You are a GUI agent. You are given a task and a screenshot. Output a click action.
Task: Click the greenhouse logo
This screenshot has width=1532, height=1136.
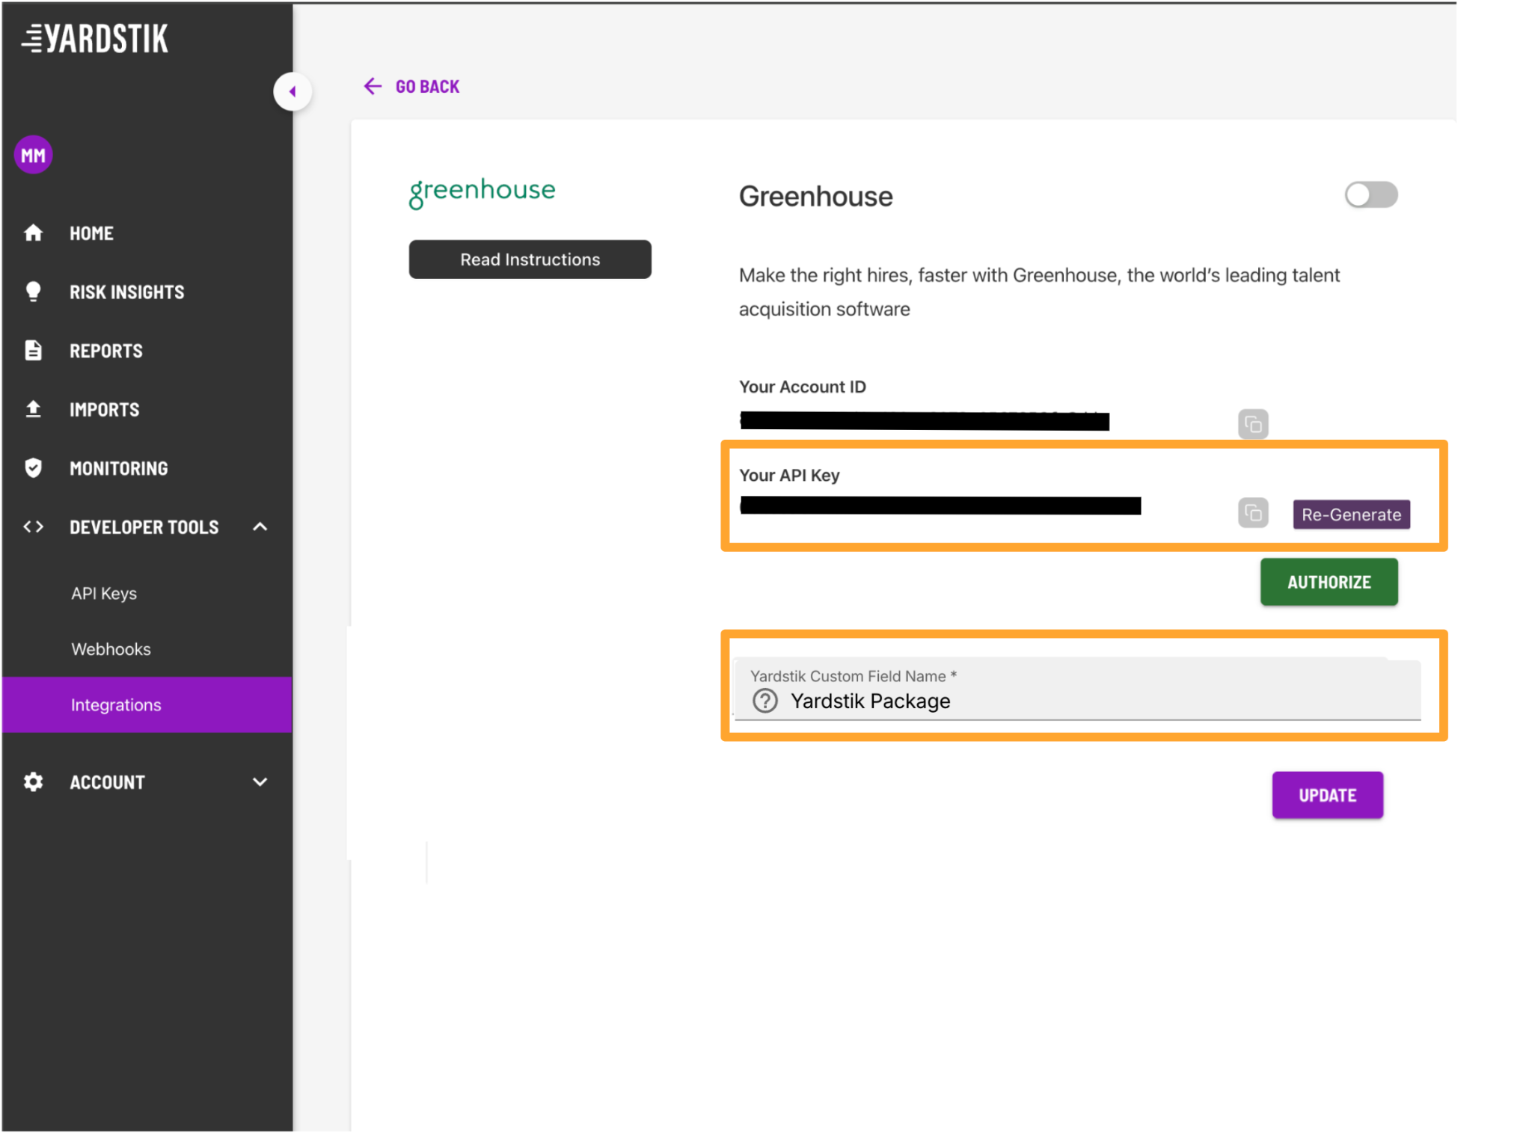click(482, 192)
